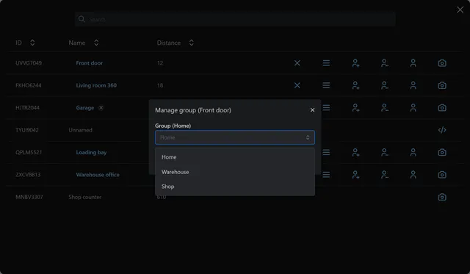The height and width of the screenshot is (274, 470).
Task: Choose Warehouse in the group dropdown list
Action: (x=235, y=172)
